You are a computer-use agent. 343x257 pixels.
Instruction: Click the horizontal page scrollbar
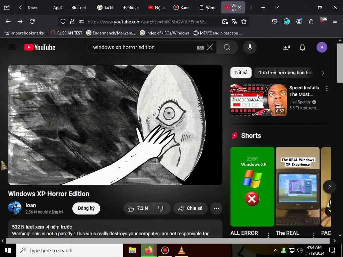167,241
